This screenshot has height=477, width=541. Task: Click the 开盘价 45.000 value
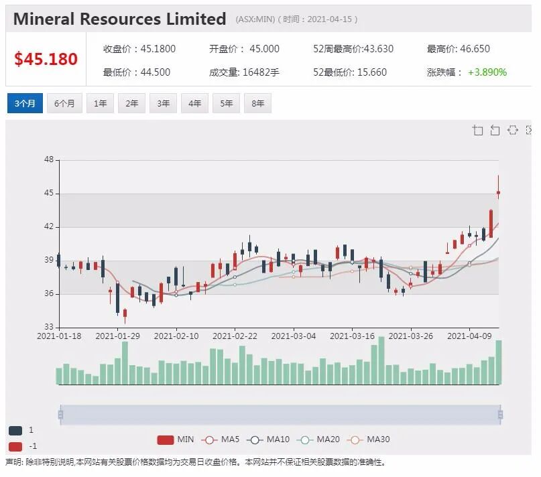[264, 49]
